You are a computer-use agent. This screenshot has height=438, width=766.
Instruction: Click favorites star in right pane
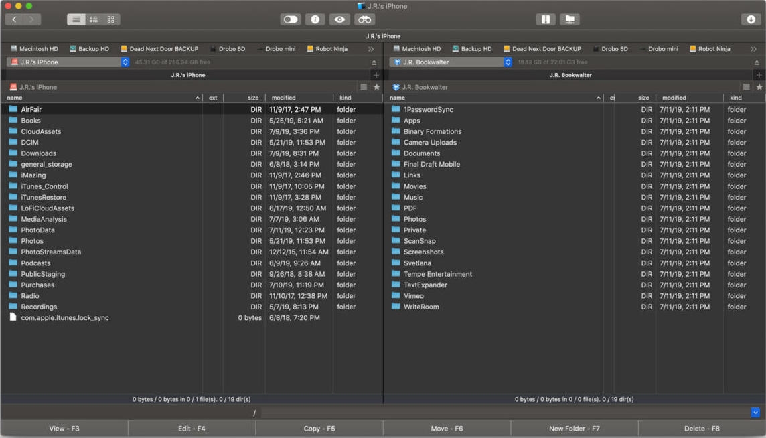(x=759, y=87)
